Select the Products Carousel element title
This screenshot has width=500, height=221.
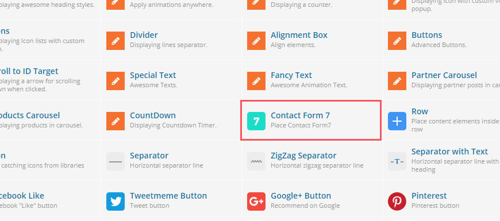[29, 115]
